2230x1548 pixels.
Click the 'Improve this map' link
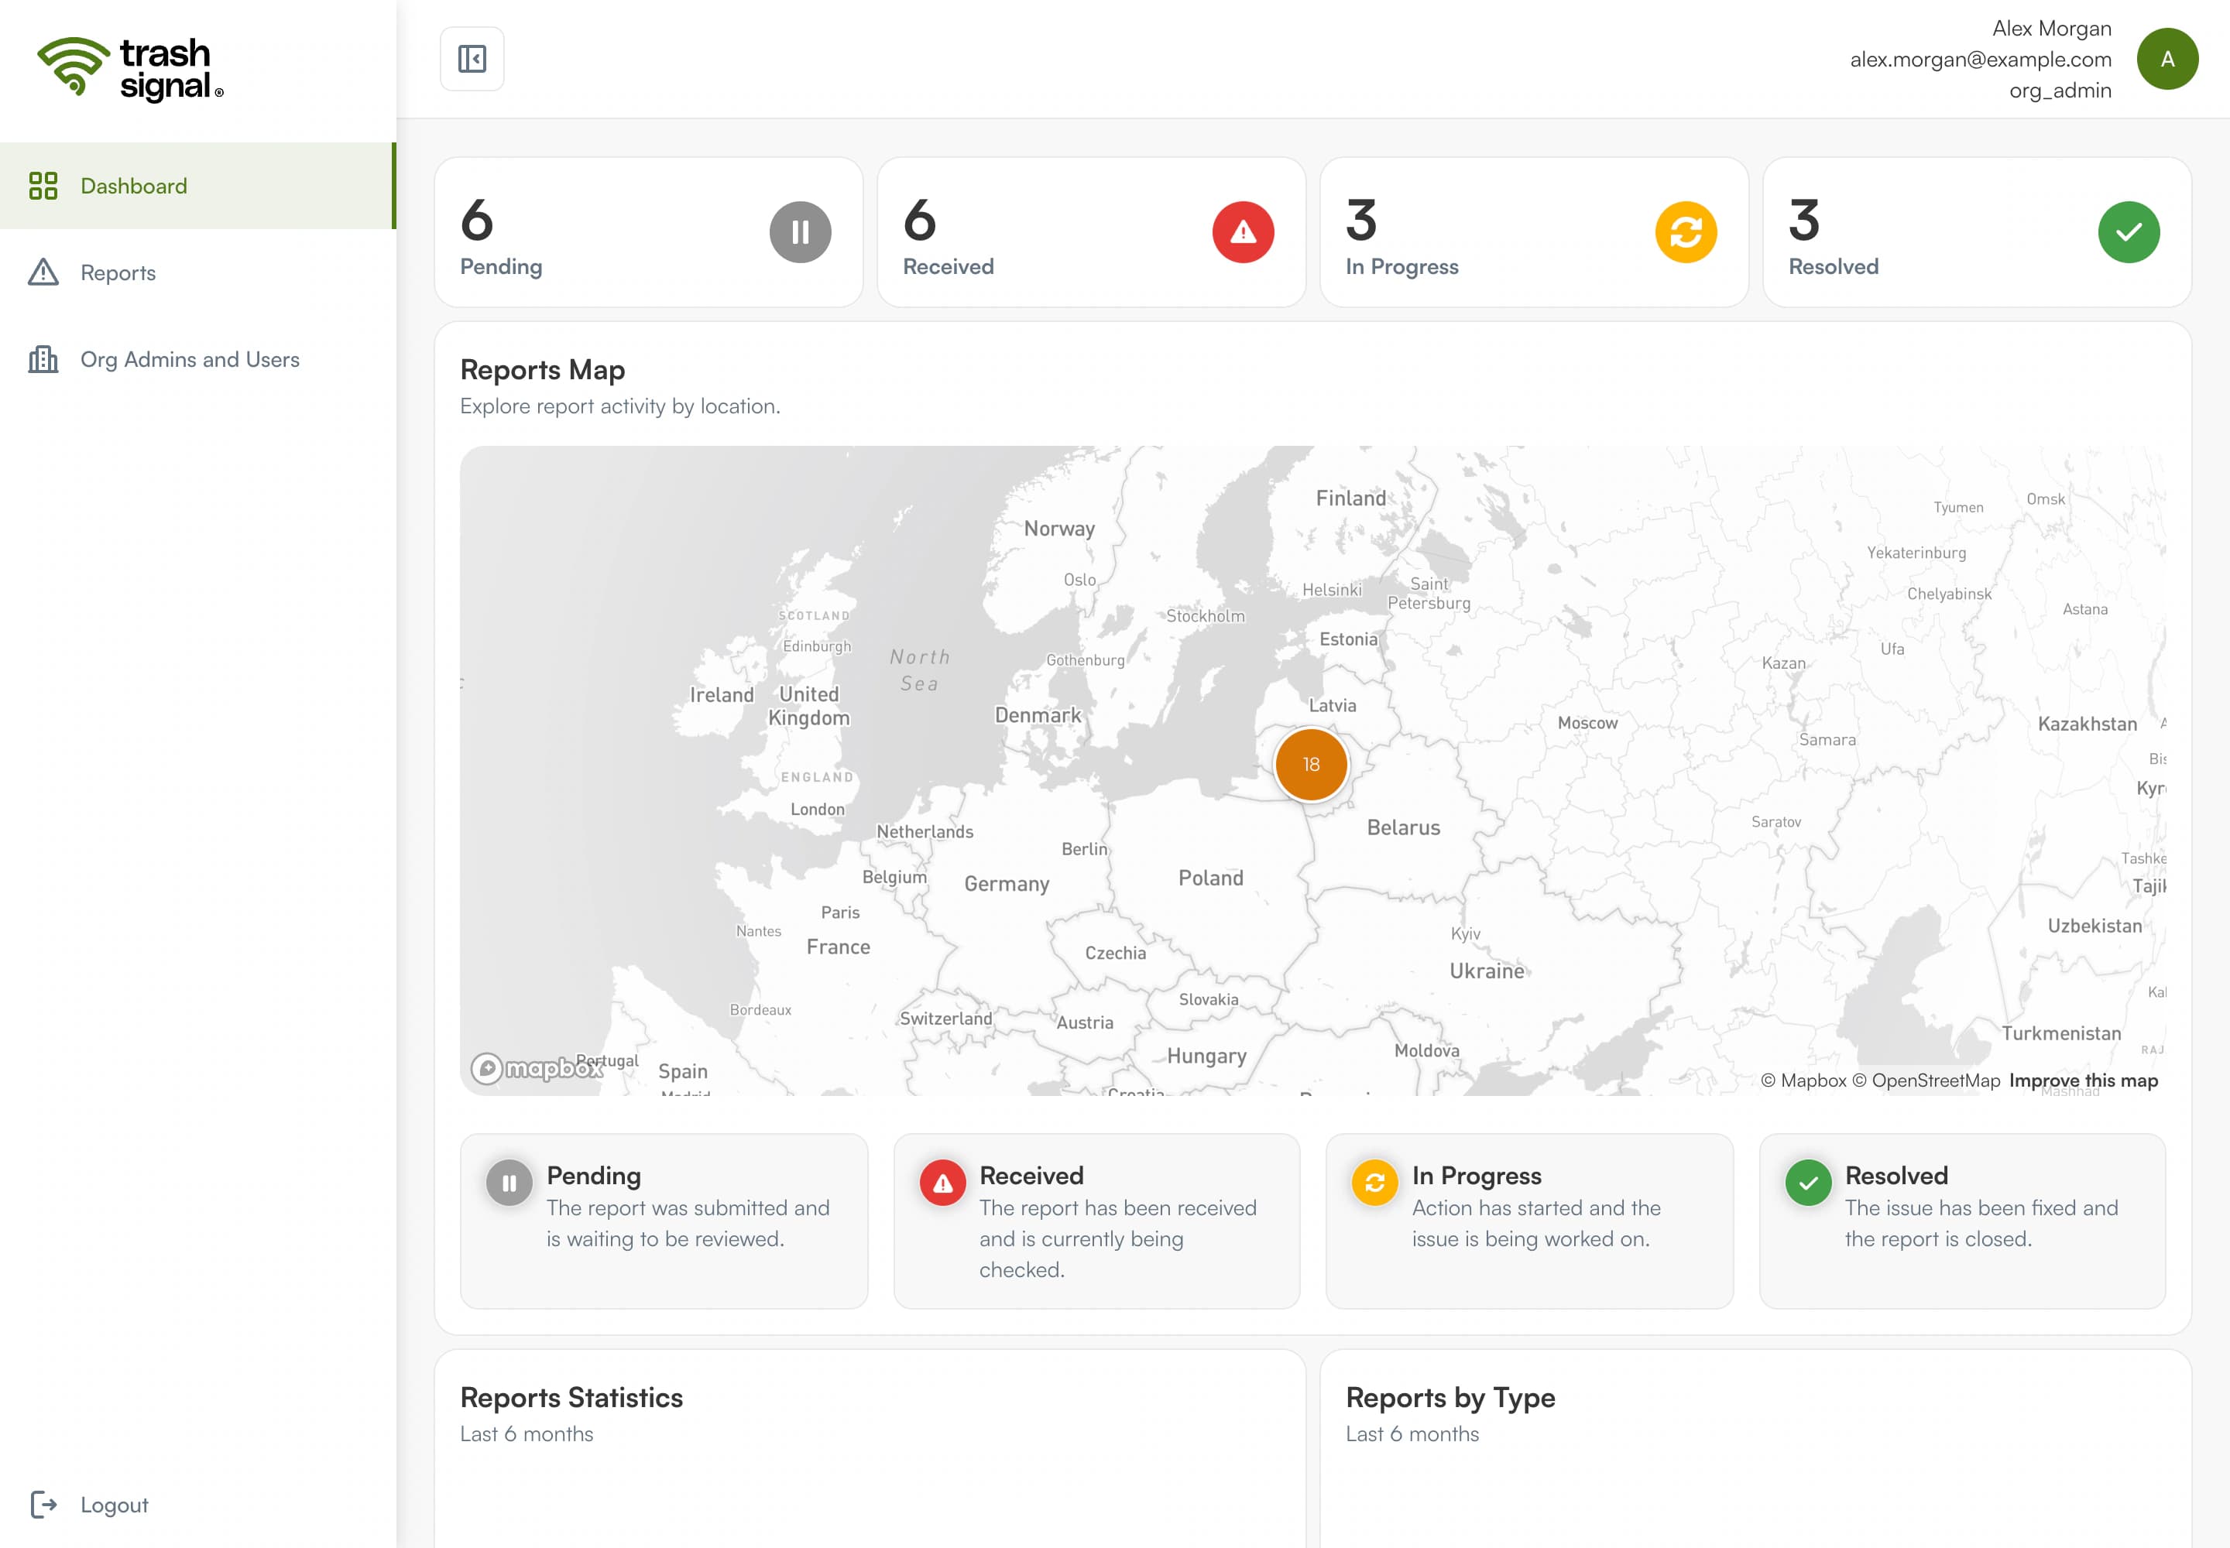pos(2084,1081)
